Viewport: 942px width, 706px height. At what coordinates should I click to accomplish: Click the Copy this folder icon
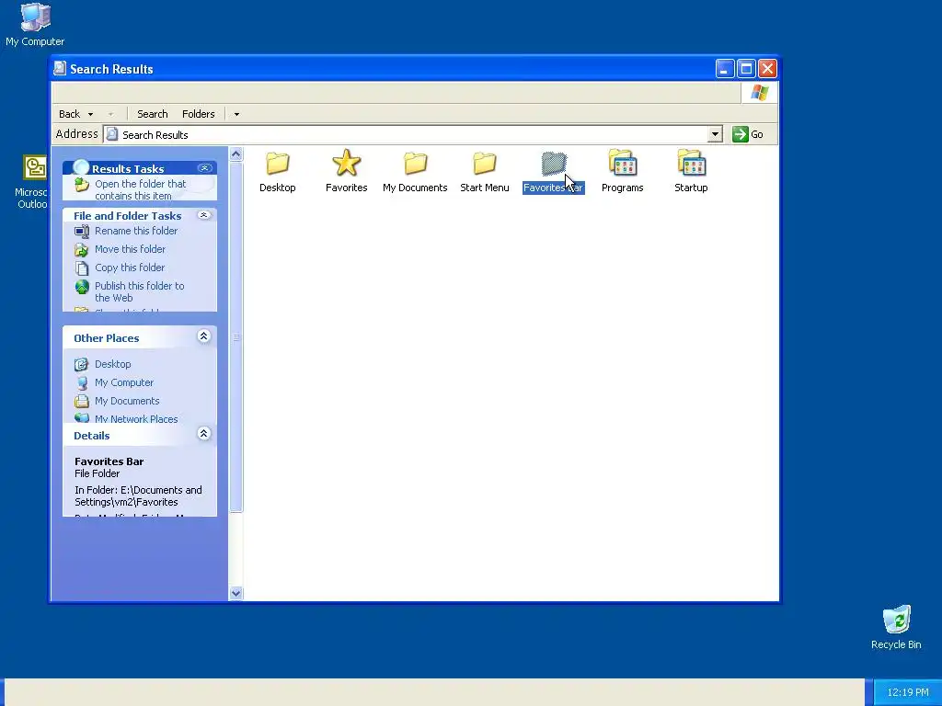click(82, 268)
